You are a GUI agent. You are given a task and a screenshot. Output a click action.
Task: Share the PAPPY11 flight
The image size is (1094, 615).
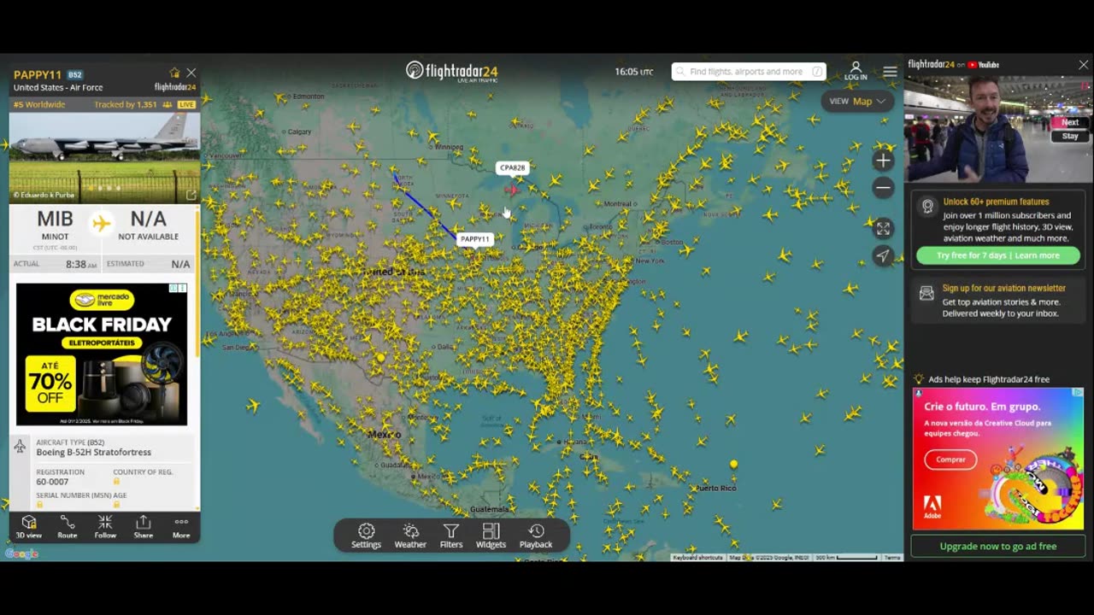pos(144,526)
